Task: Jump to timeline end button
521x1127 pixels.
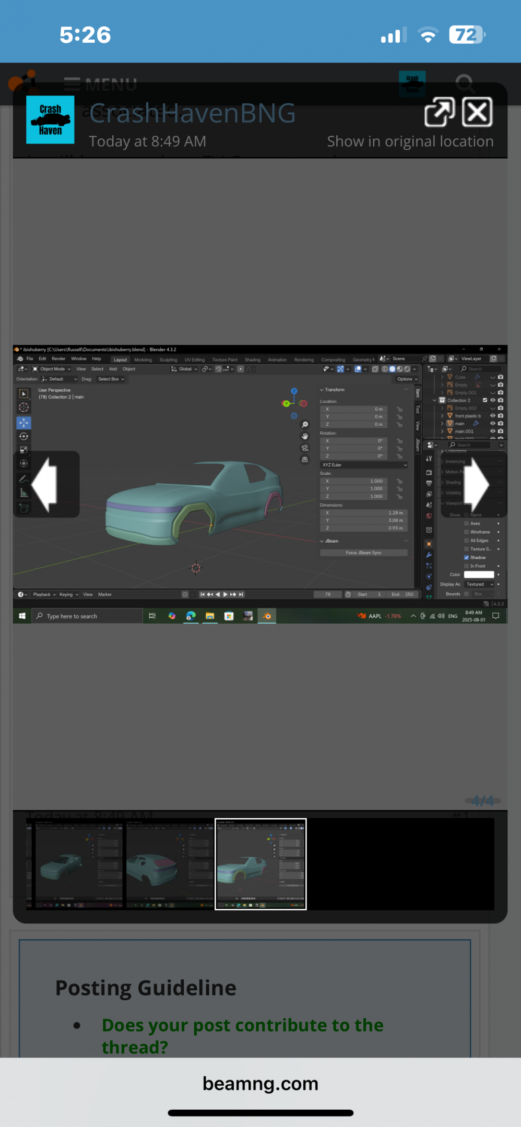Action: pos(241,594)
